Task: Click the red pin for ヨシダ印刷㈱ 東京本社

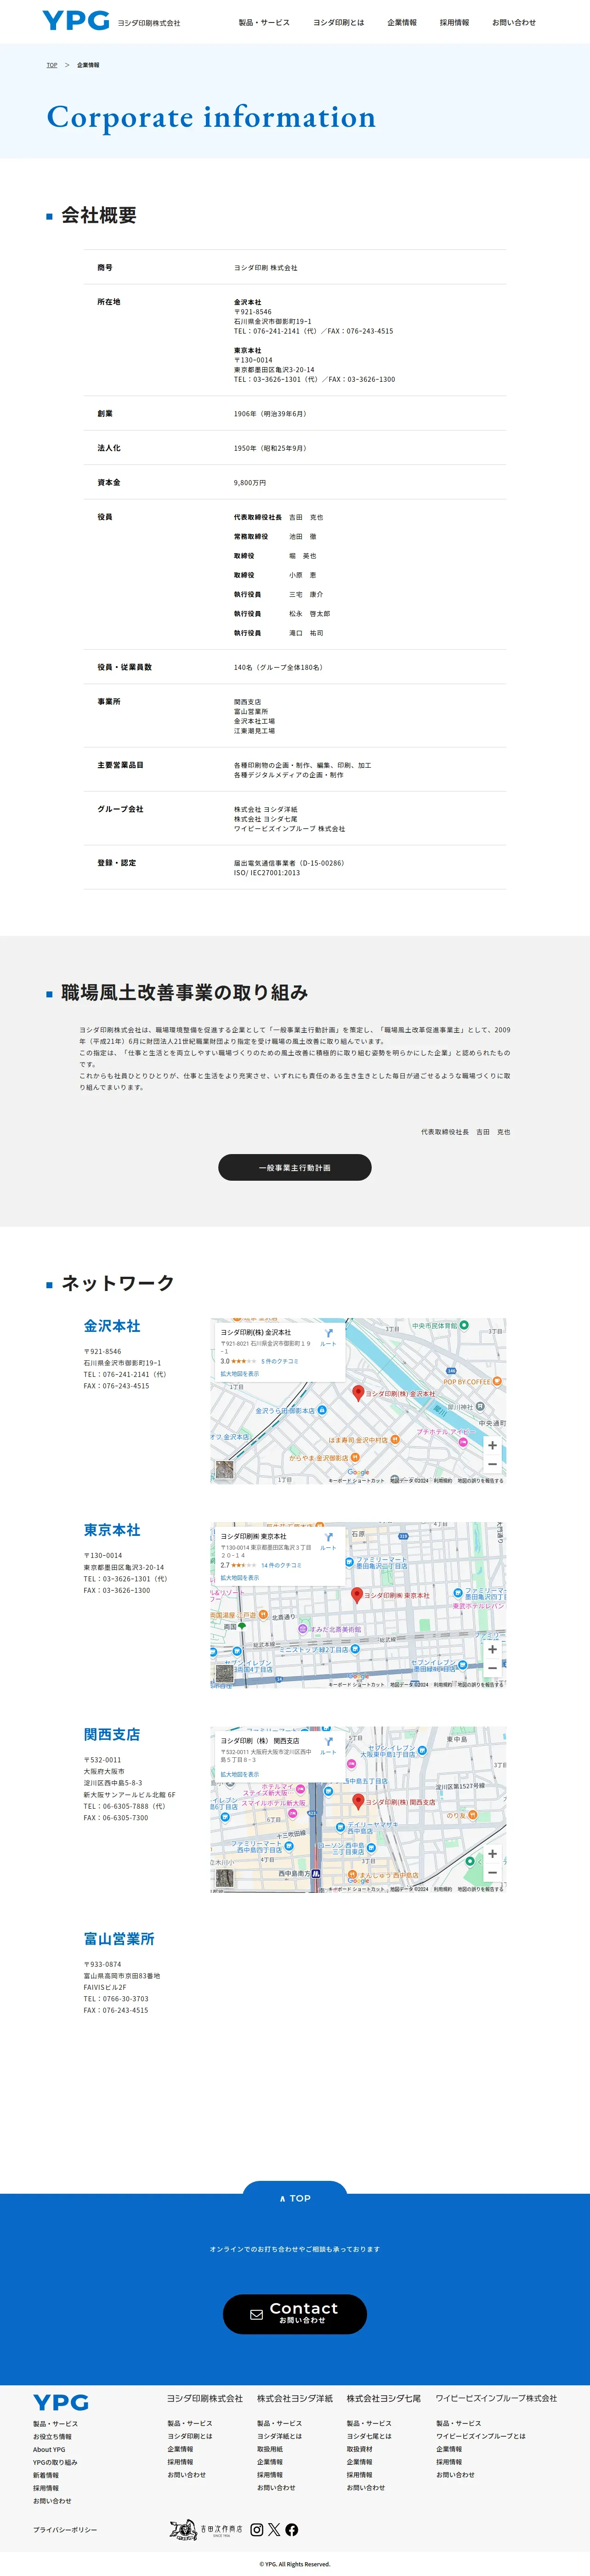Action: tap(357, 1595)
